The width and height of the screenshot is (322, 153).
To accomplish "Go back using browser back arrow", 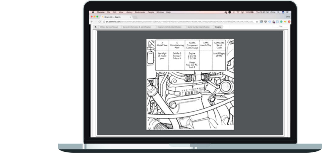I will tap(92, 22).
